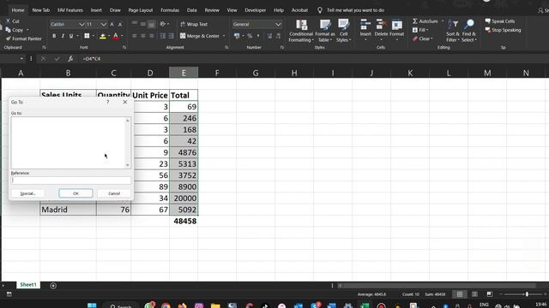Apply Percent Style format
Viewport: 549px width, 308px height.
250,36
